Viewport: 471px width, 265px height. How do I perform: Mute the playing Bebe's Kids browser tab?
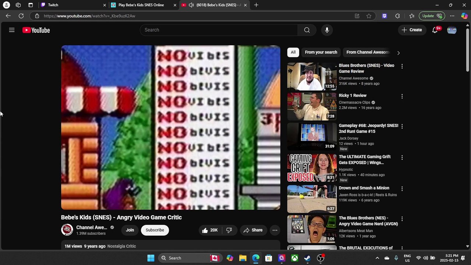191,5
